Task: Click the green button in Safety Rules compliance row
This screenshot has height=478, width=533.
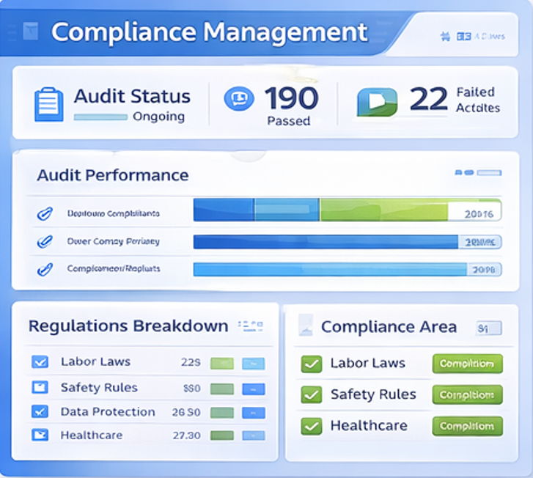Action: (468, 394)
